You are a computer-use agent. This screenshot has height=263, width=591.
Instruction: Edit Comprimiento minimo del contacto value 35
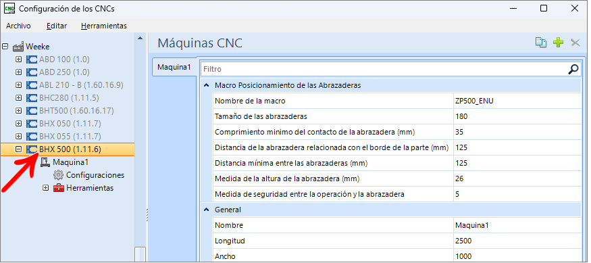point(517,132)
